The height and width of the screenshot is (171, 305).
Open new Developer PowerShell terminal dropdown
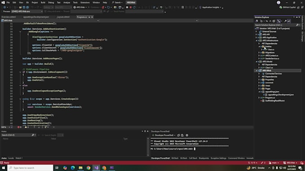click(174, 135)
